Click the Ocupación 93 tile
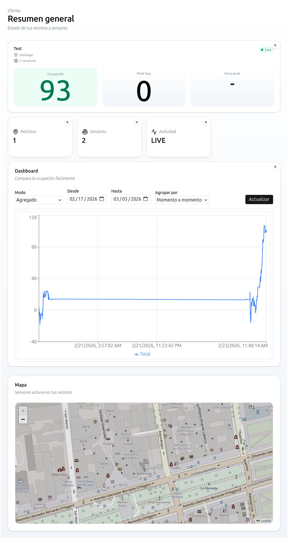293x545 pixels. 56,87
